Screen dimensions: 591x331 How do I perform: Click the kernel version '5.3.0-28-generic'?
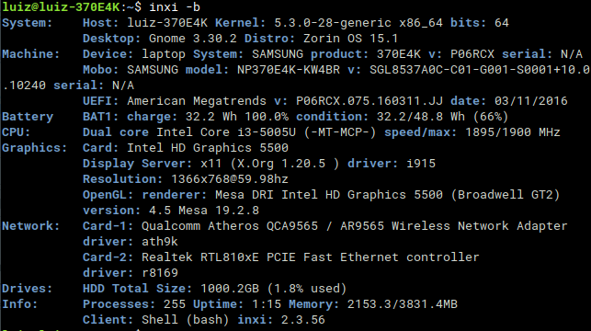(333, 23)
